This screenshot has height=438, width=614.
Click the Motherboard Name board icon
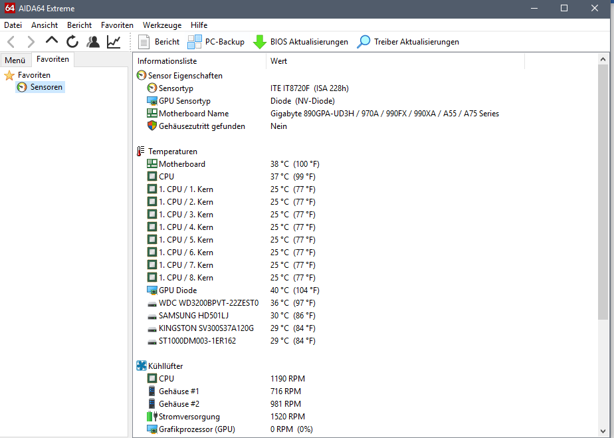tap(152, 113)
